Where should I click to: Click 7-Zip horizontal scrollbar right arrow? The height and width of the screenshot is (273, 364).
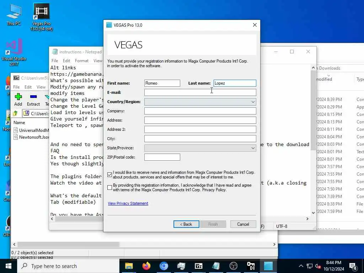pyautogui.click(x=274, y=244)
